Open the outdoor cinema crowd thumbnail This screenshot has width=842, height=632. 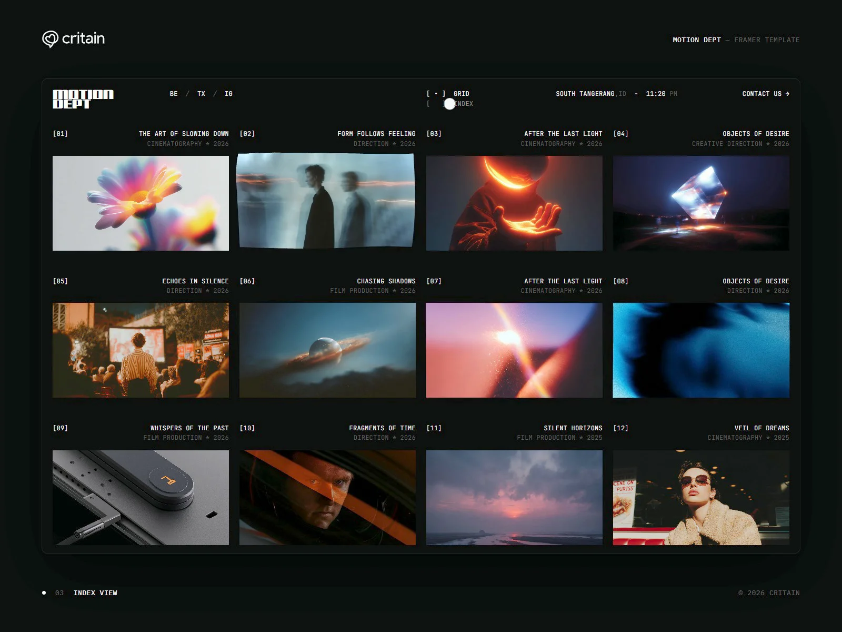(141, 350)
